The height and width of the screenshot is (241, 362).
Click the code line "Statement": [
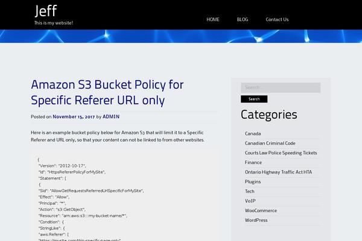(52, 178)
